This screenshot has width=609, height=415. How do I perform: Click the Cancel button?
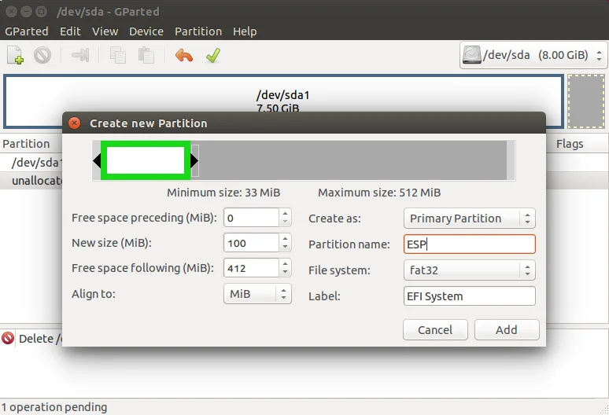click(435, 329)
